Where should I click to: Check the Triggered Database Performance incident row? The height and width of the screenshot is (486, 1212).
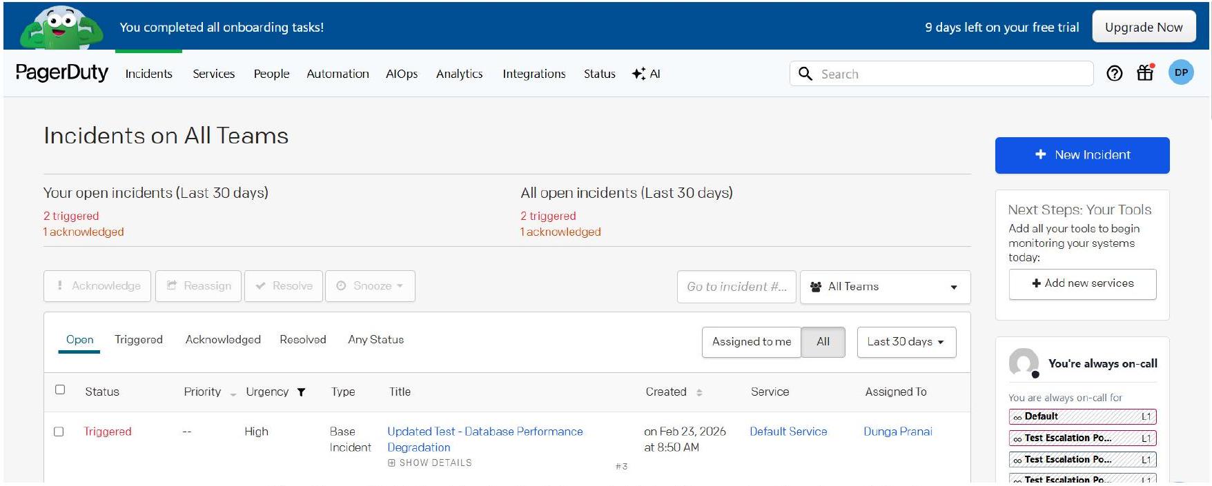pos(59,432)
